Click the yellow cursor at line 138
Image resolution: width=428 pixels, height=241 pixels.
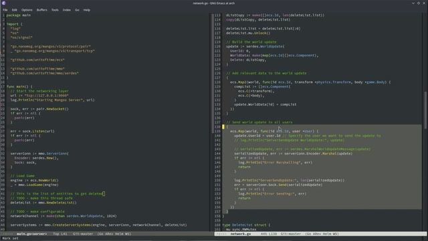pyautogui.click(x=223, y=127)
